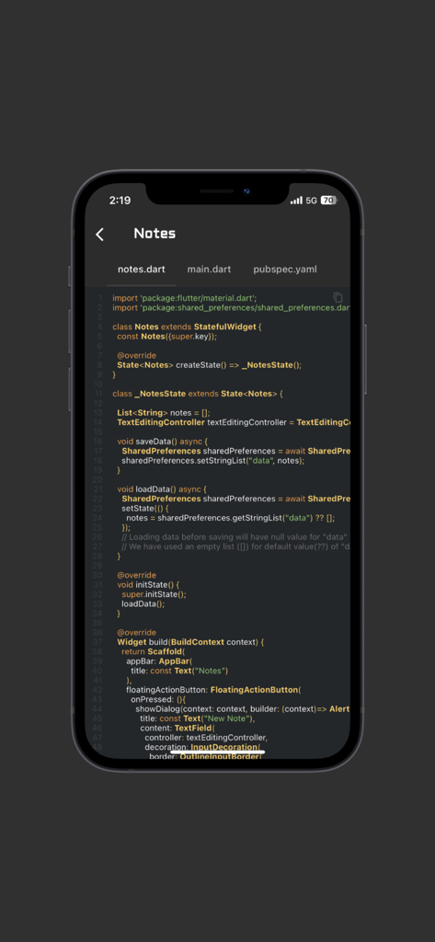Click comment "Loading data before saving" line
The height and width of the screenshot is (942, 435).
235,537
